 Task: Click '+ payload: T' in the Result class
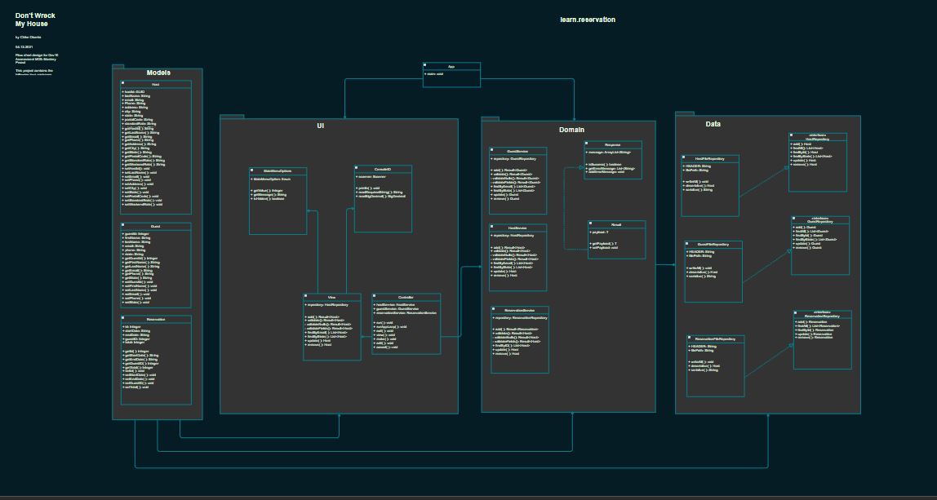pos(599,232)
